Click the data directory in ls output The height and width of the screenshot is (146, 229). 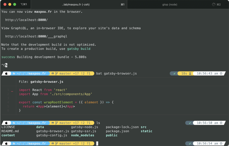point(40,127)
